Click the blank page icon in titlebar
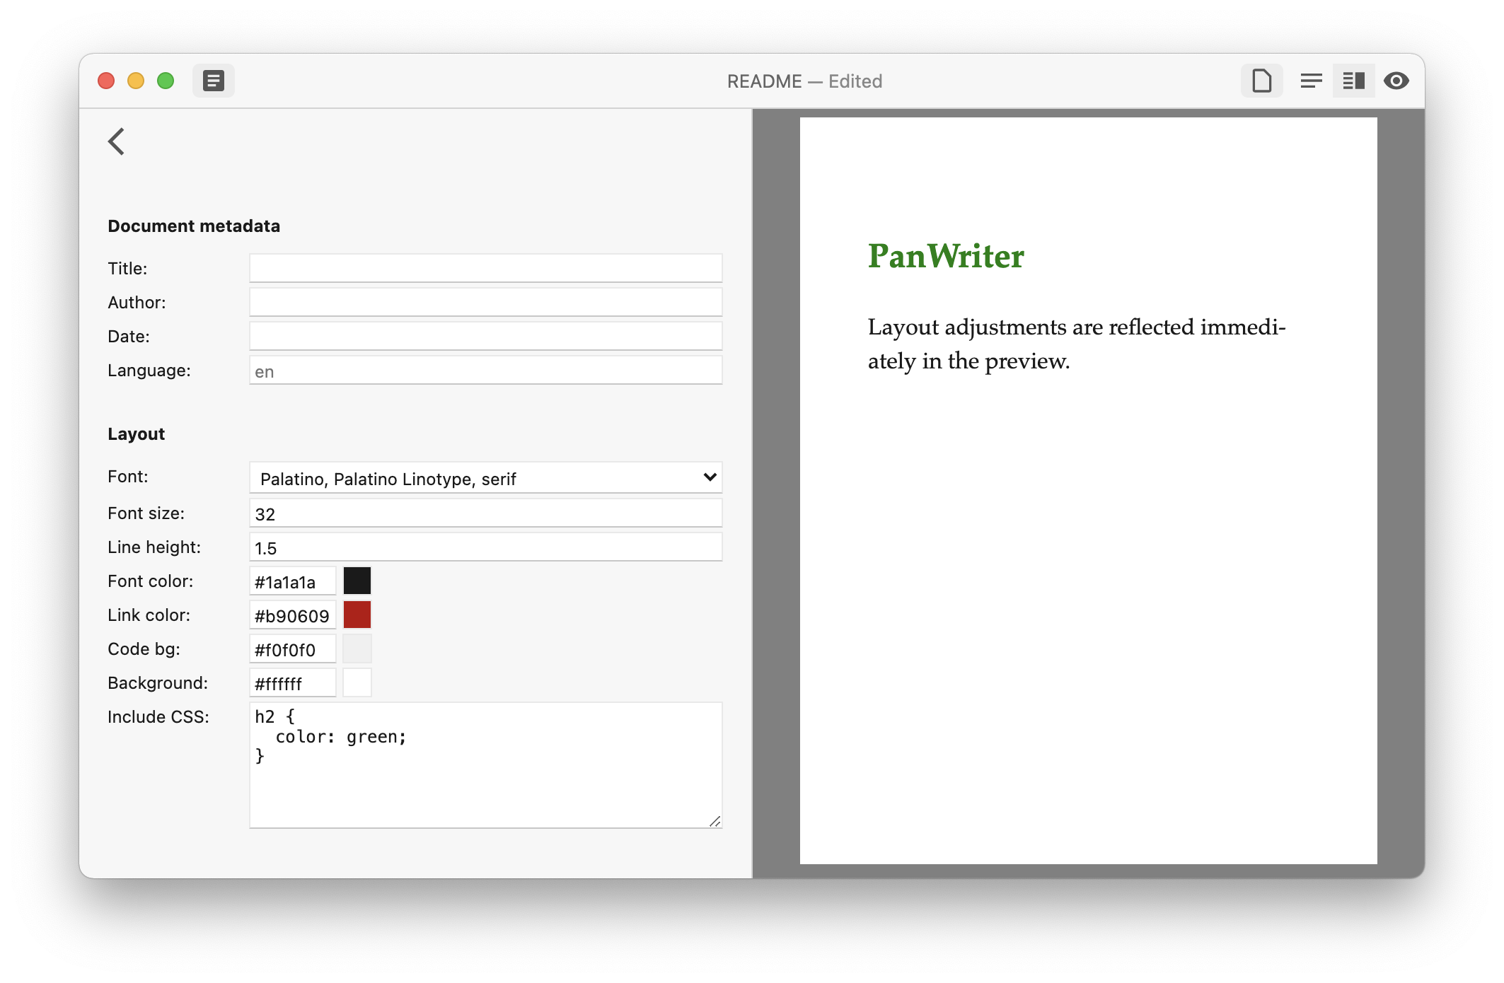This screenshot has width=1504, height=983. tap(1261, 81)
